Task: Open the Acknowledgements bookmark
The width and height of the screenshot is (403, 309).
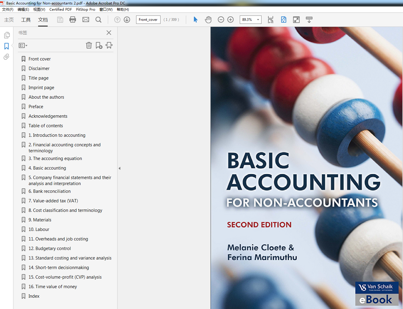Action: [48, 116]
